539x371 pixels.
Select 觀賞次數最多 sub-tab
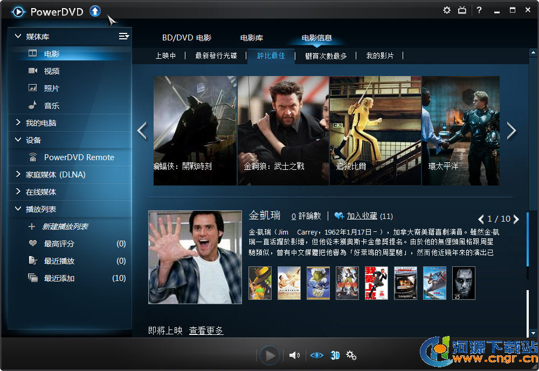(x=326, y=56)
